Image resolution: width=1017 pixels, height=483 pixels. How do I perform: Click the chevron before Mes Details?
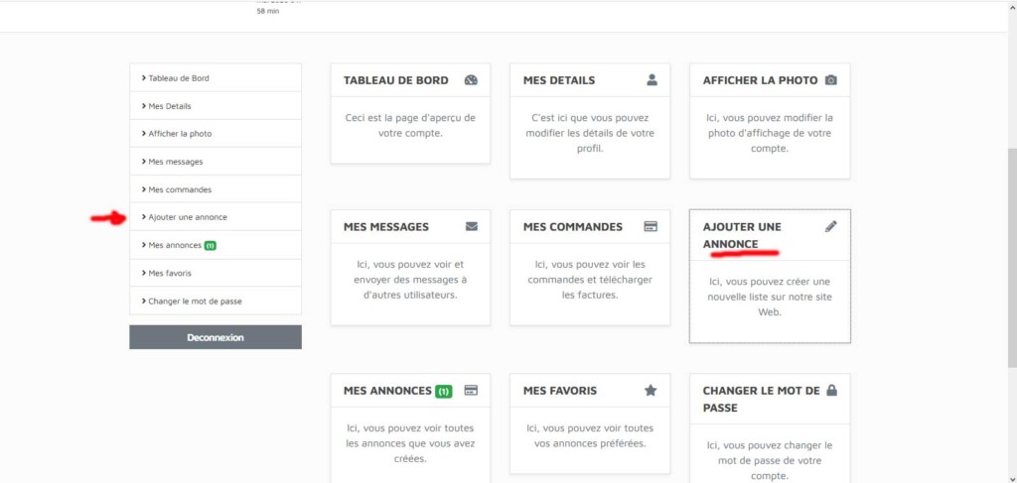point(143,105)
